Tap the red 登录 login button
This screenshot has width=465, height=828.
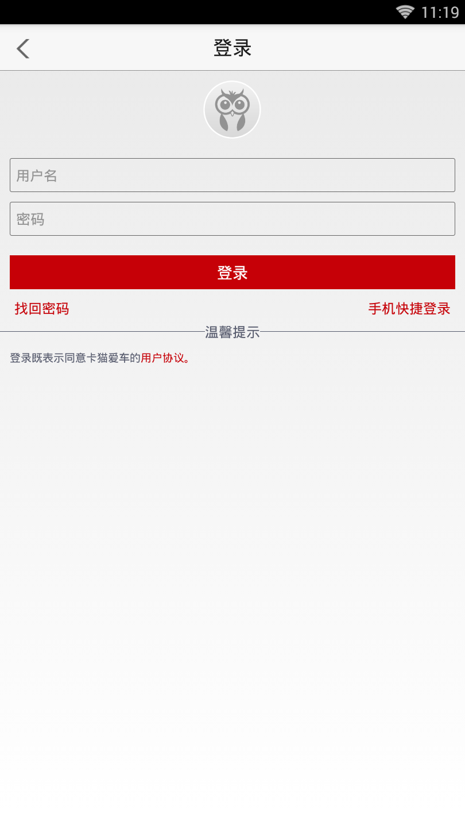tap(232, 273)
